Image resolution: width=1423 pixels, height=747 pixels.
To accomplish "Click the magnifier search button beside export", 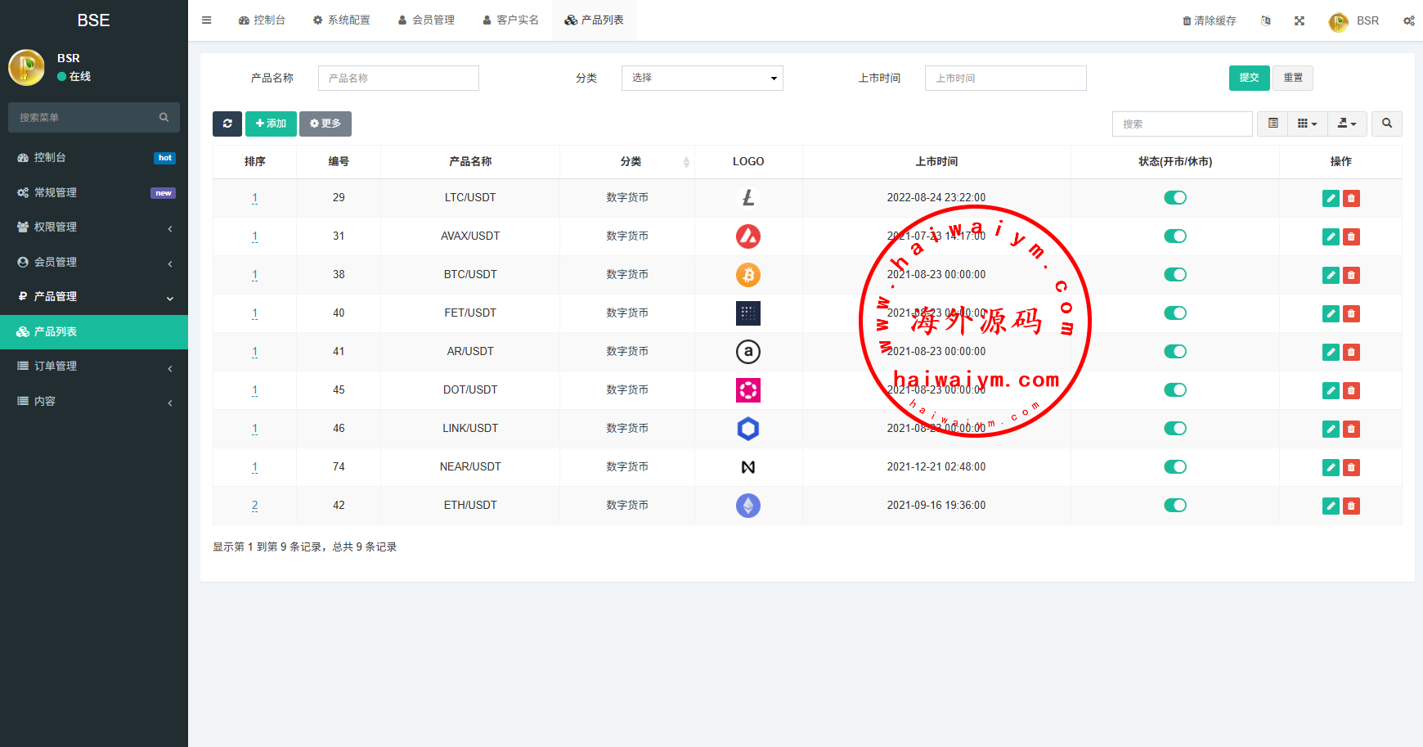I will click(x=1386, y=124).
